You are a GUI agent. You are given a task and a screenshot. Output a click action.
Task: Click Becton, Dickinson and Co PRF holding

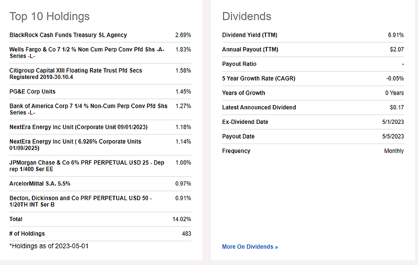tap(80, 201)
